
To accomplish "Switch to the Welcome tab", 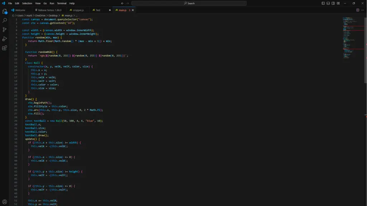I will tap(20, 10).
